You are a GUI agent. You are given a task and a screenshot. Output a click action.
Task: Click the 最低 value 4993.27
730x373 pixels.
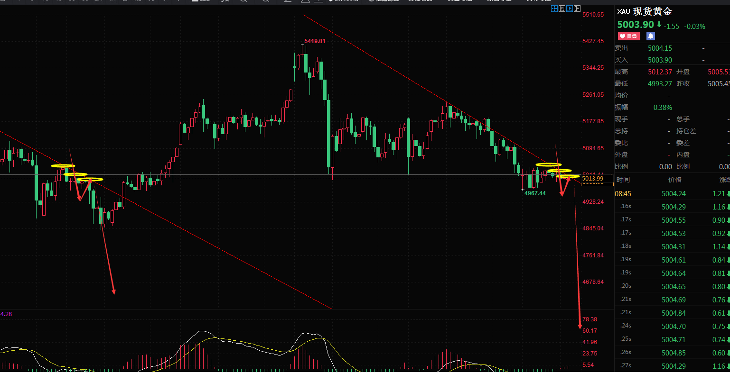[660, 84]
